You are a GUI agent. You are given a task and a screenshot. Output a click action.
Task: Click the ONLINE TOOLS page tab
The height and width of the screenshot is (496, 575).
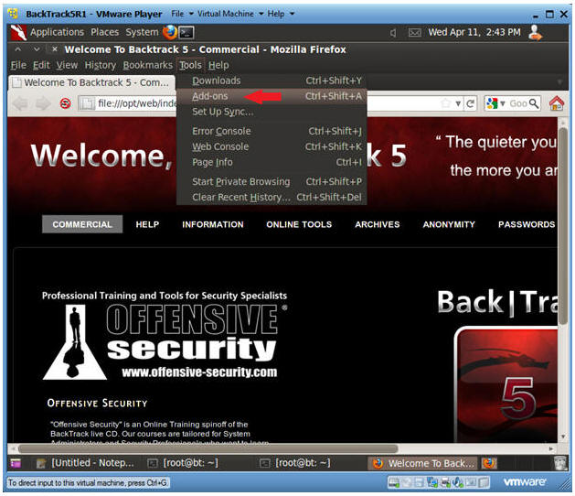299,224
